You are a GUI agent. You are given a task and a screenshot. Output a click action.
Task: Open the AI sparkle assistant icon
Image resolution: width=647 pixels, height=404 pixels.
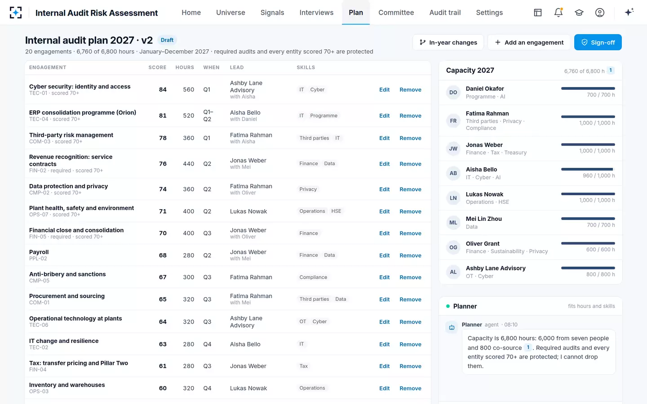[629, 12]
